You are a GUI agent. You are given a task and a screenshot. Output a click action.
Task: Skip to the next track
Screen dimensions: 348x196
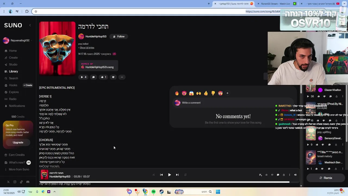click(177, 175)
